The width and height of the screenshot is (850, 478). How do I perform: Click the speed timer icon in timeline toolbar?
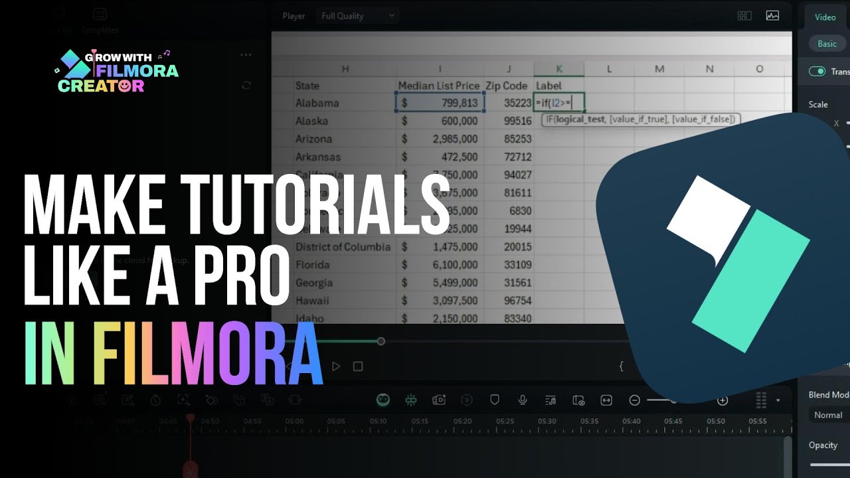coord(155,400)
